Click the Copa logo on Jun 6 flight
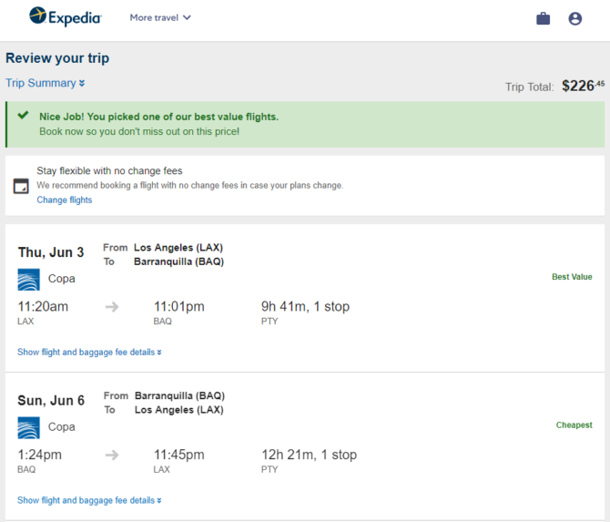Screen dimensions: 610x522 (x=29, y=428)
